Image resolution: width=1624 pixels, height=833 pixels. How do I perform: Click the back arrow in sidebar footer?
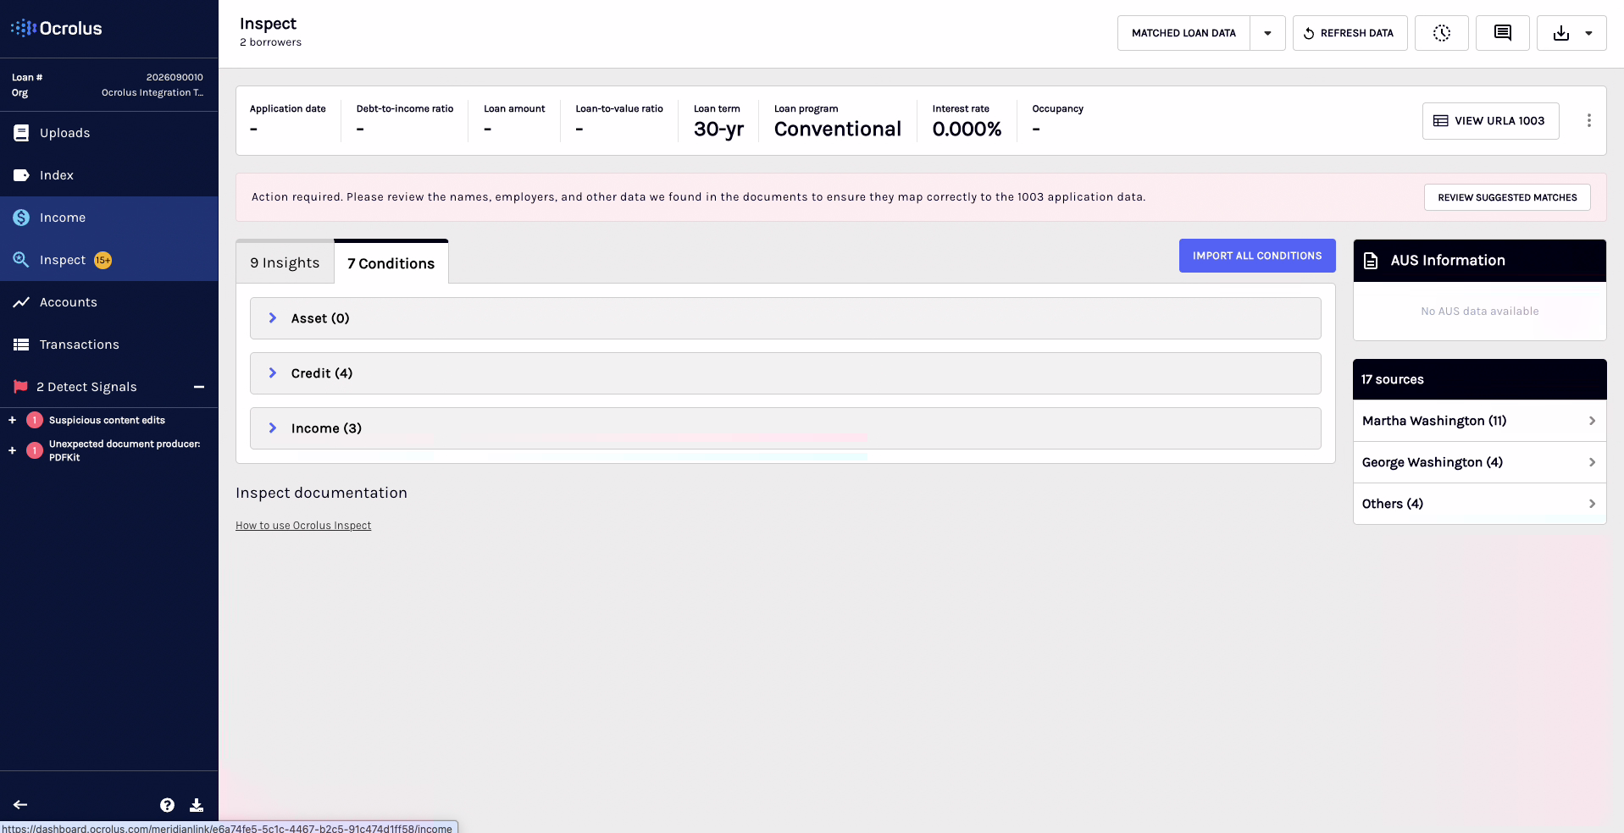tap(20, 805)
